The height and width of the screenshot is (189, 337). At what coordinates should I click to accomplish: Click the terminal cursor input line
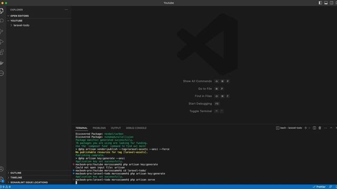tap(76, 183)
